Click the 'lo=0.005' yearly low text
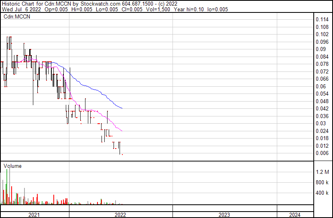This screenshot has height=218, width=333. 217,9
